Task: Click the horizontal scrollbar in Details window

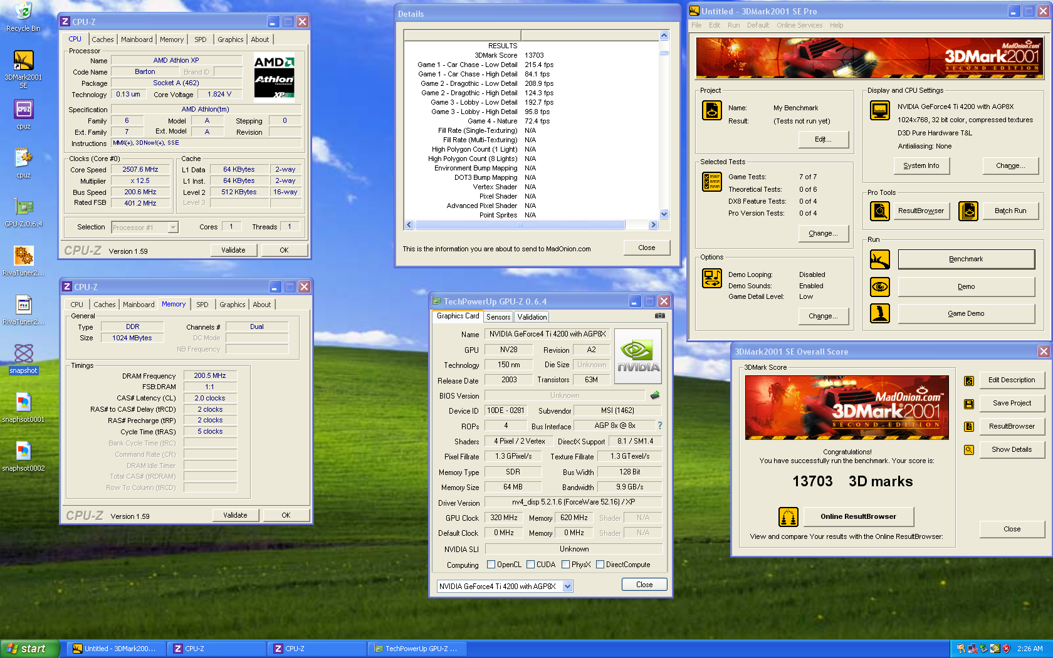Action: point(531,225)
